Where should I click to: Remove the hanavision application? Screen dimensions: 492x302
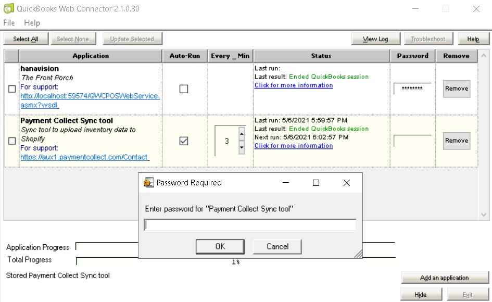click(x=456, y=89)
